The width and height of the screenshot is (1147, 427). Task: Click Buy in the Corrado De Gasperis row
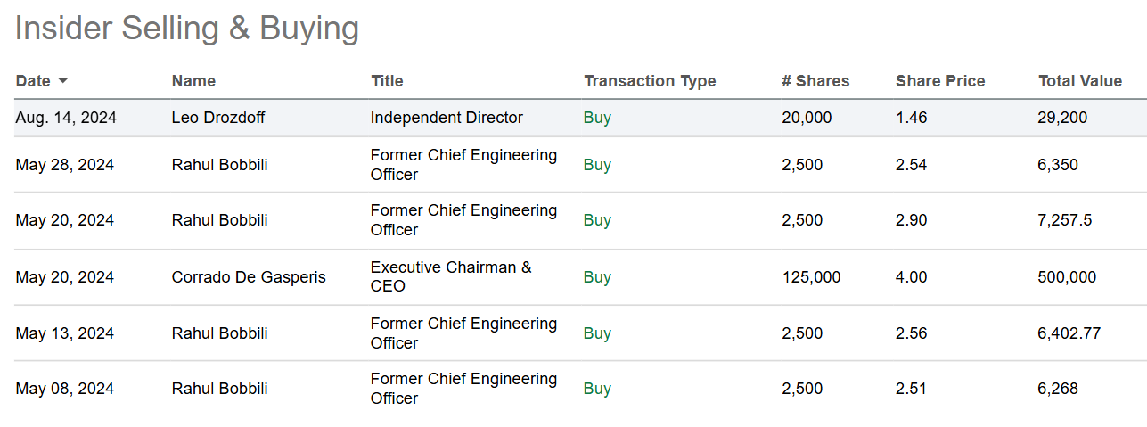(597, 277)
